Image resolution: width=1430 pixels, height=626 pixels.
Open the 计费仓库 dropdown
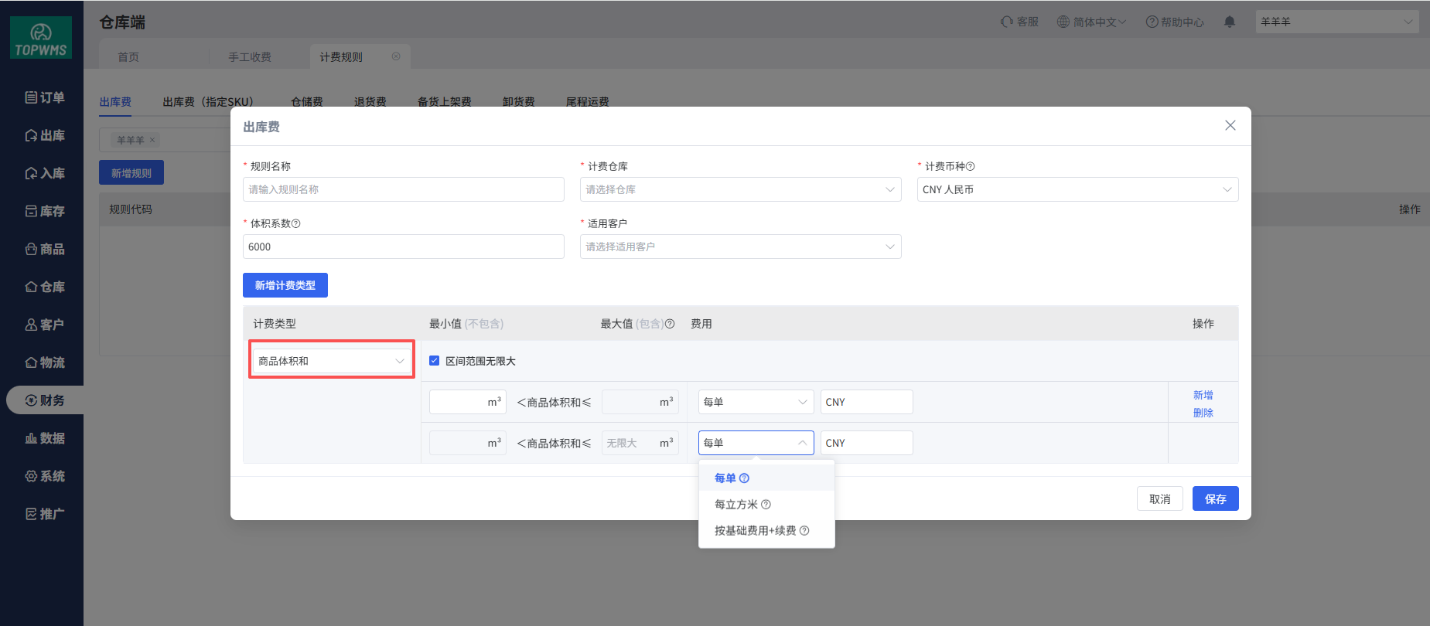tap(740, 189)
